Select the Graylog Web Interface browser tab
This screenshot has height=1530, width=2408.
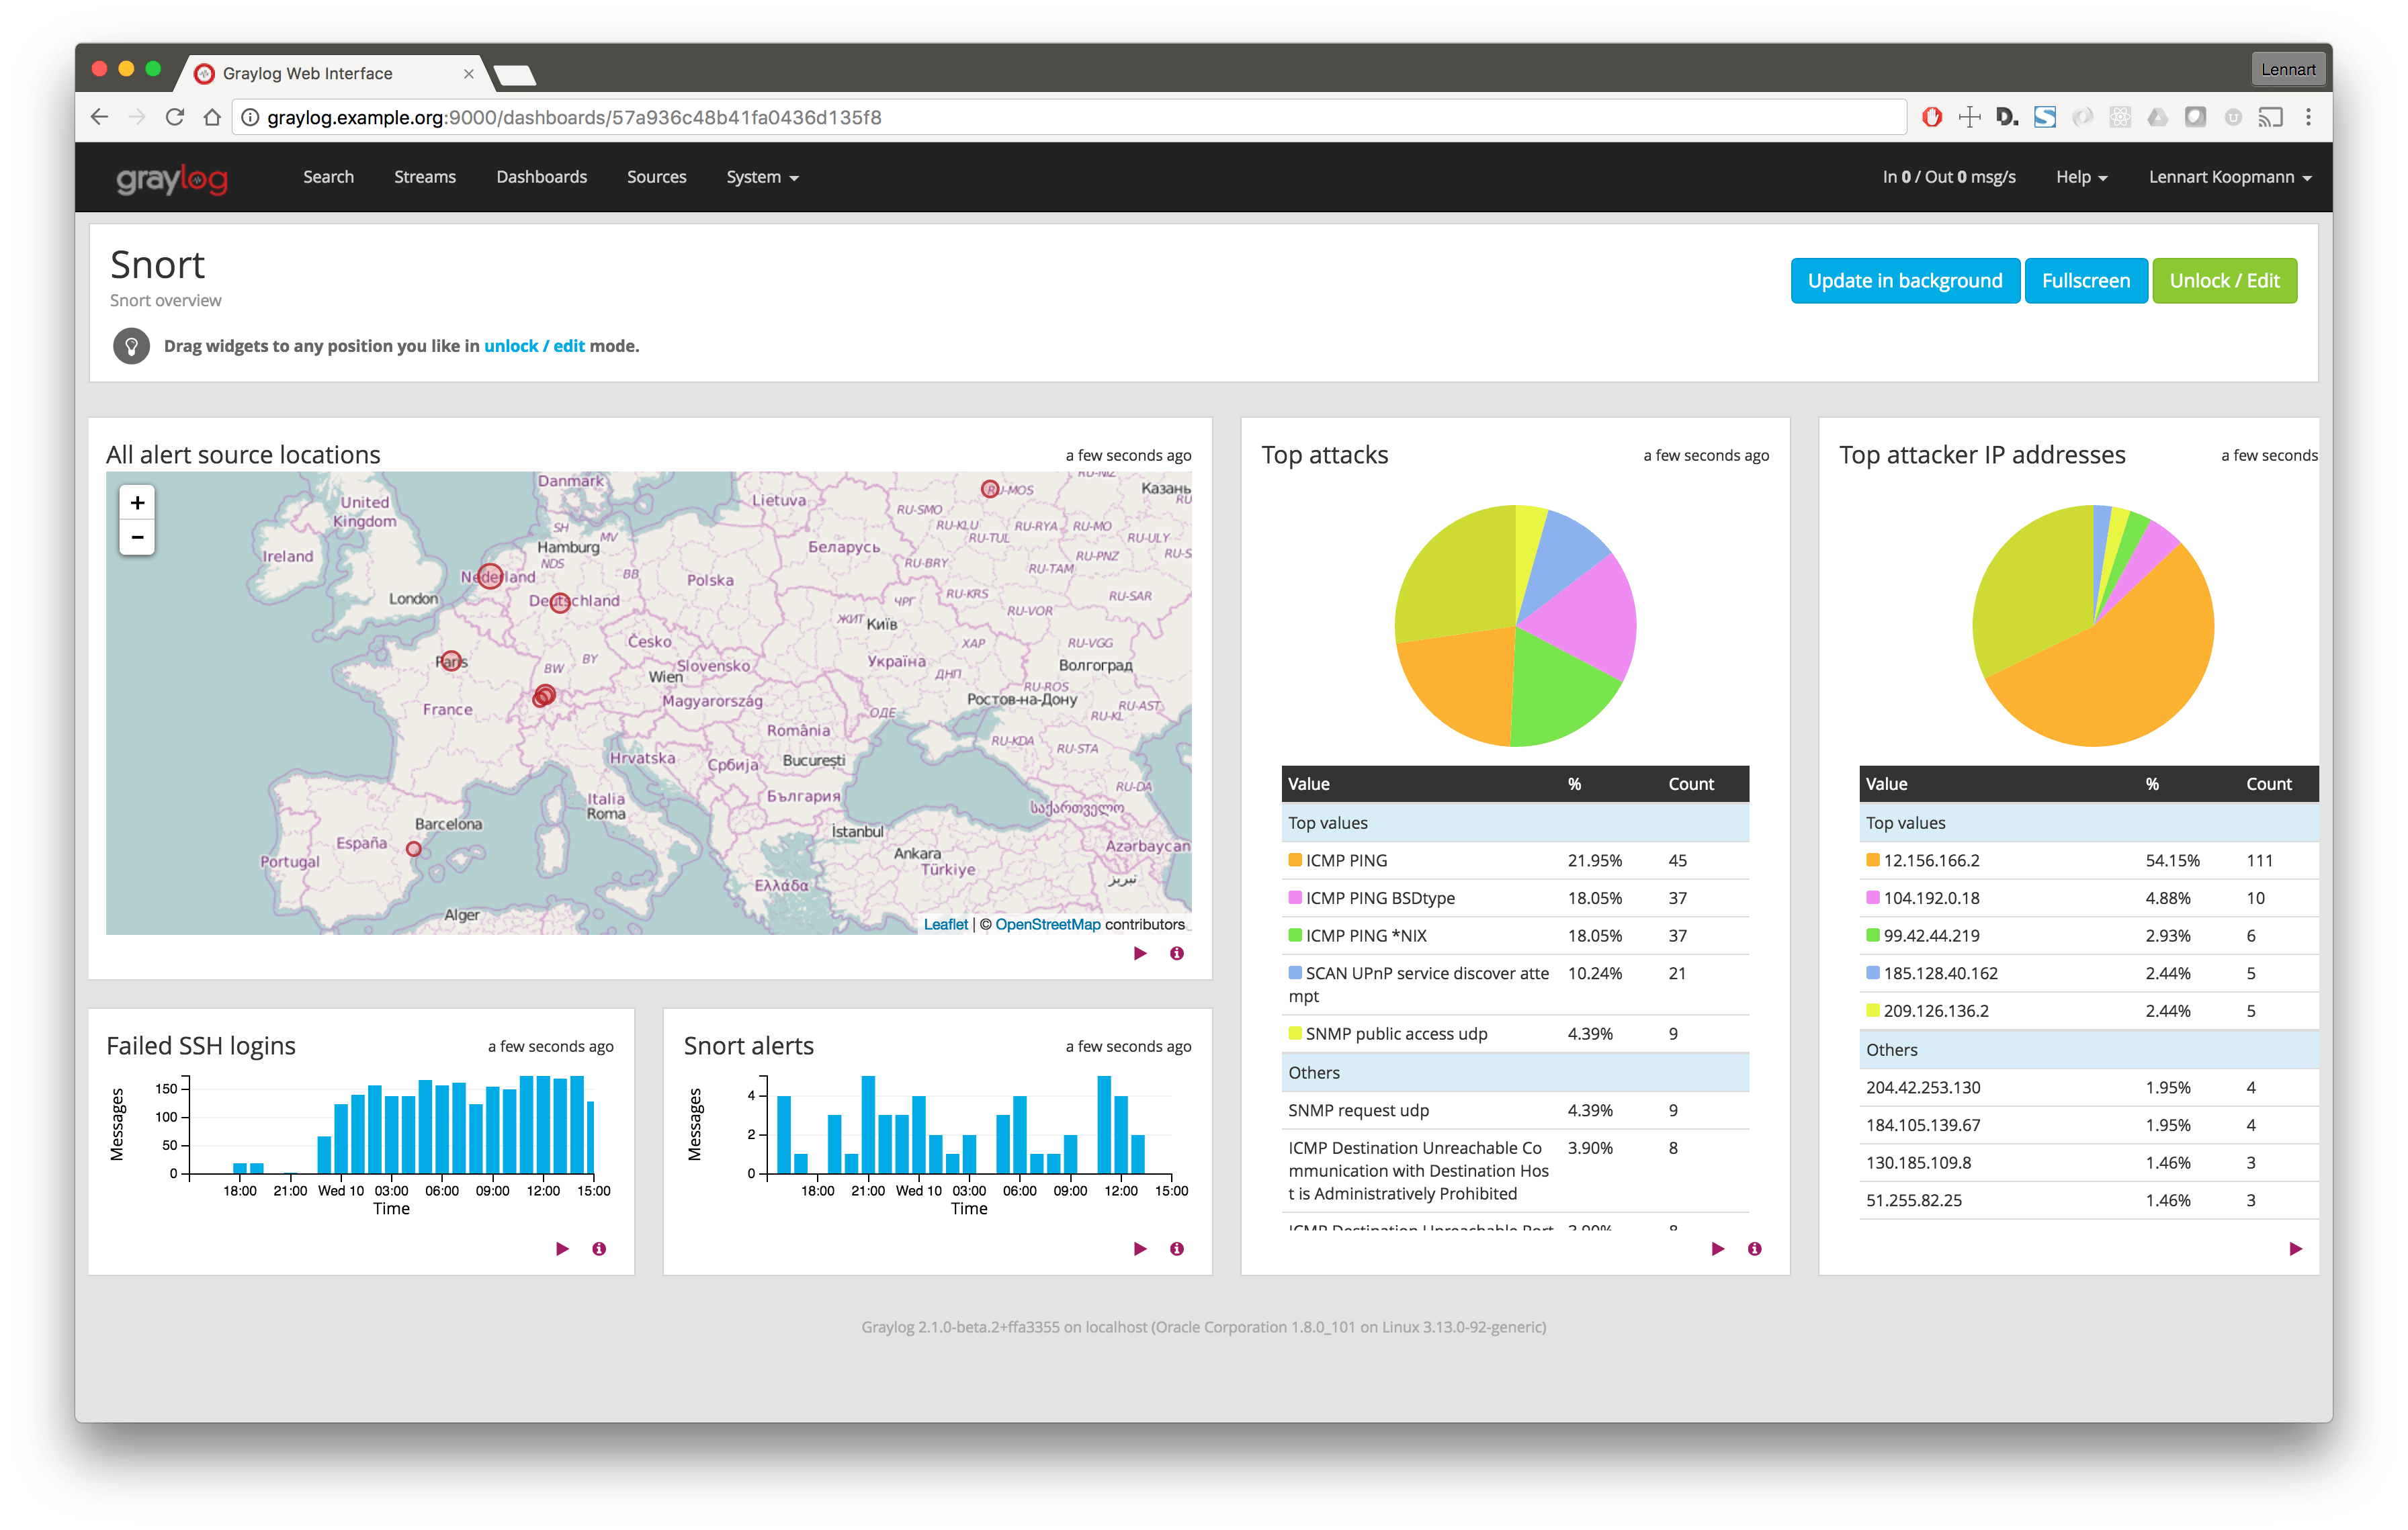[x=308, y=72]
